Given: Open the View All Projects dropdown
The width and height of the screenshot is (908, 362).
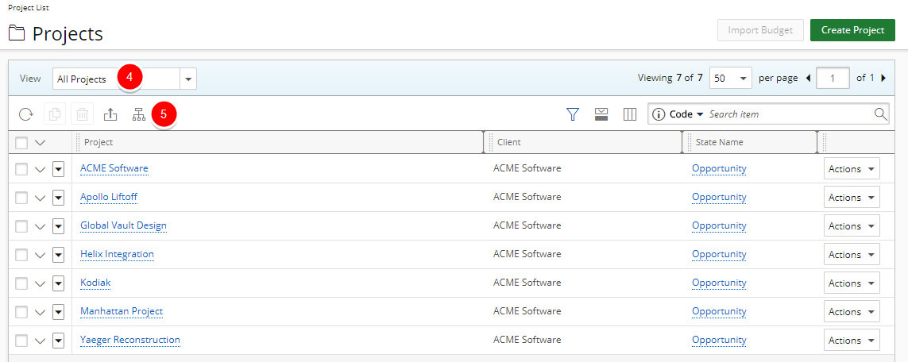Looking at the screenshot, I should [x=188, y=79].
